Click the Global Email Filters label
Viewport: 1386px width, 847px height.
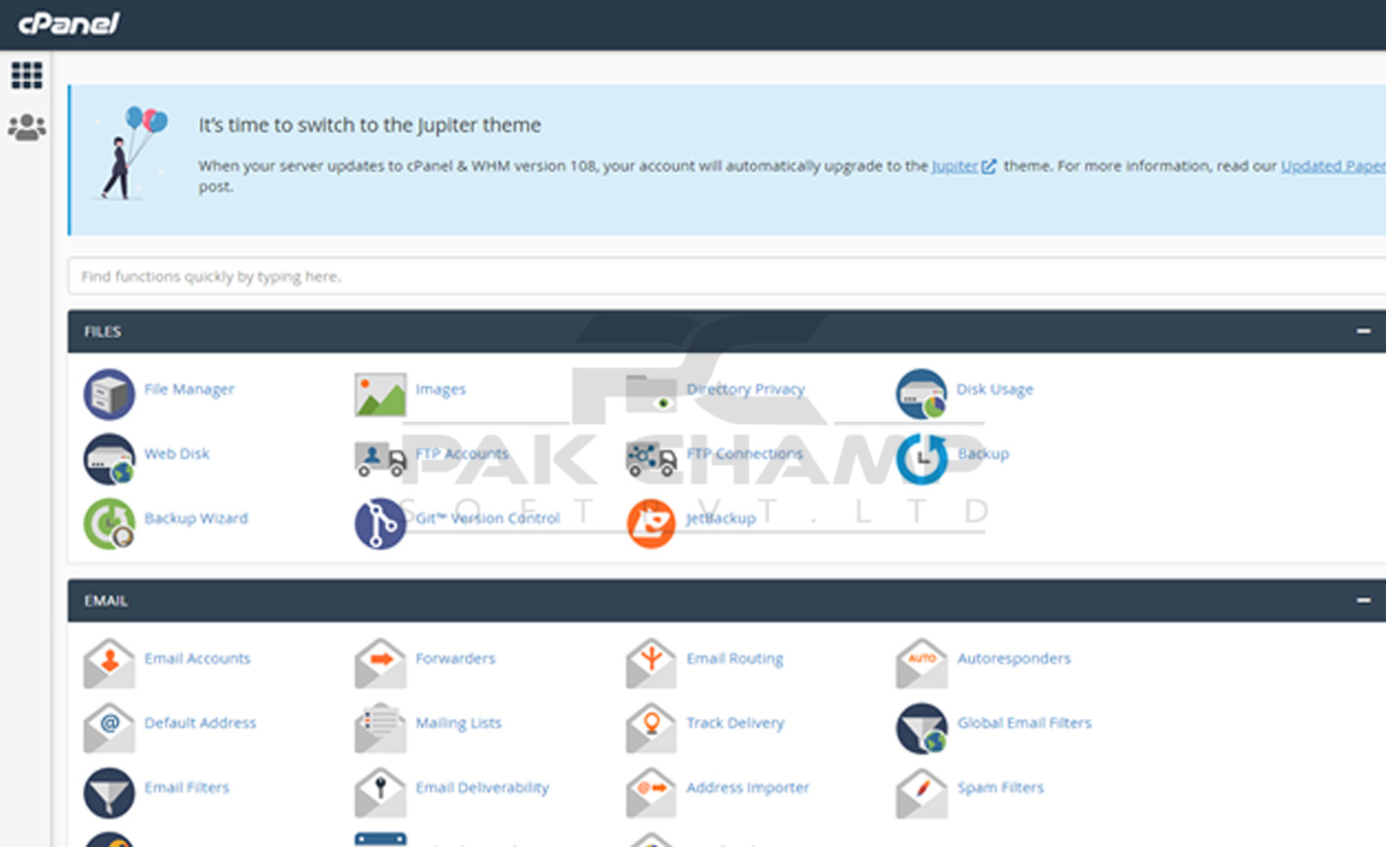[1025, 723]
